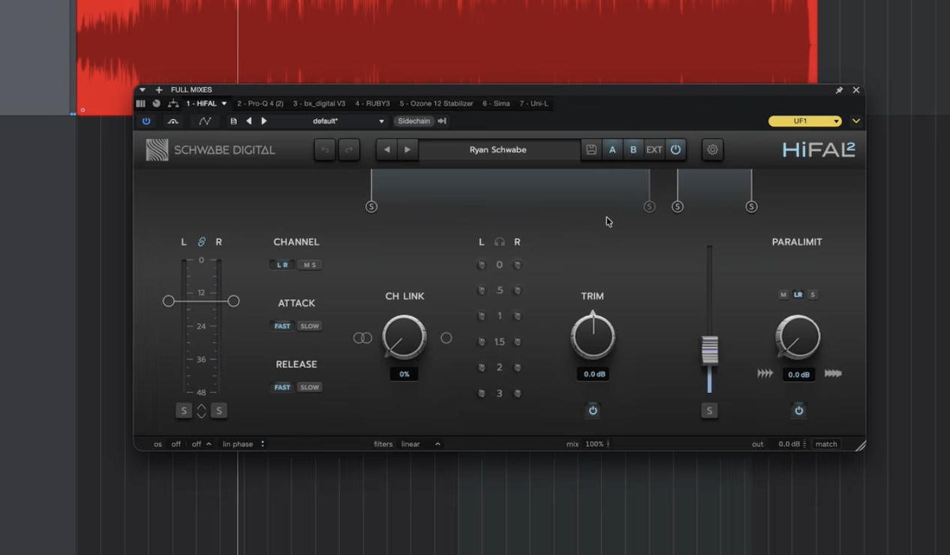950x555 pixels.
Task: Click the HiFAL redo arrow button
Action: pyautogui.click(x=349, y=150)
